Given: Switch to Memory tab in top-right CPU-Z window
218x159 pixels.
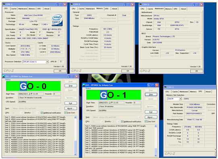Looking at the screenshot, I should [168, 9].
